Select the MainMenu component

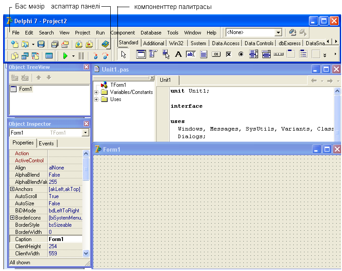click(x=153, y=54)
